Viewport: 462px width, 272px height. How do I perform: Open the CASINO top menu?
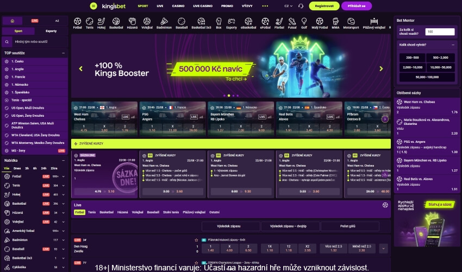178,6
